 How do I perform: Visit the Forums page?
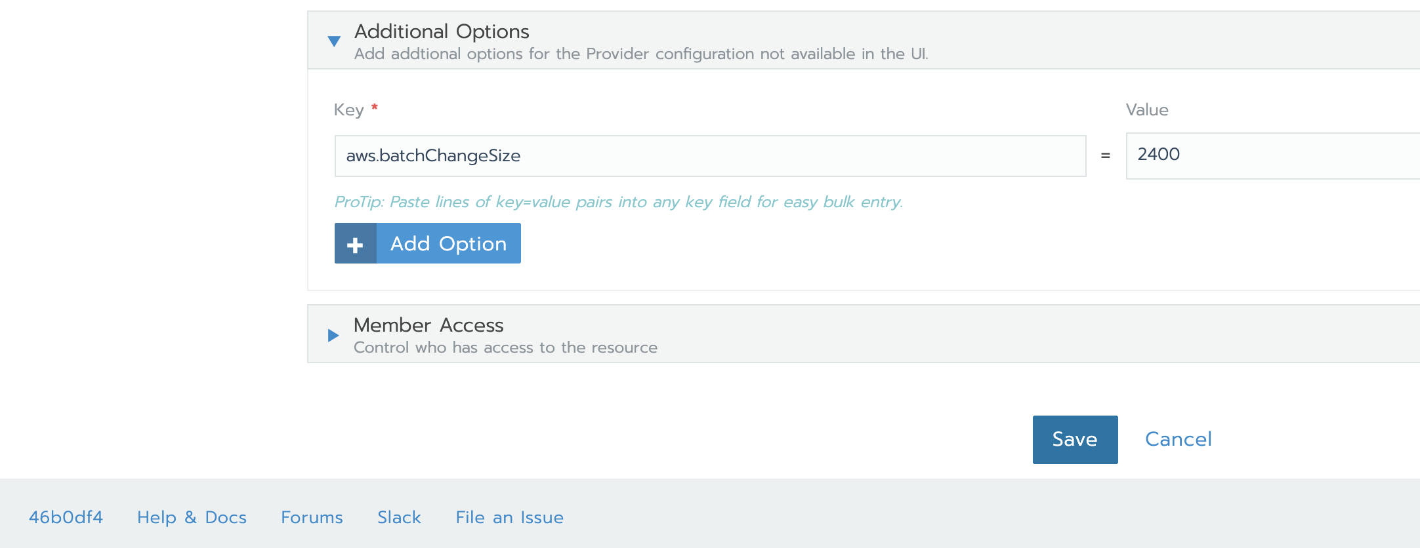(312, 517)
